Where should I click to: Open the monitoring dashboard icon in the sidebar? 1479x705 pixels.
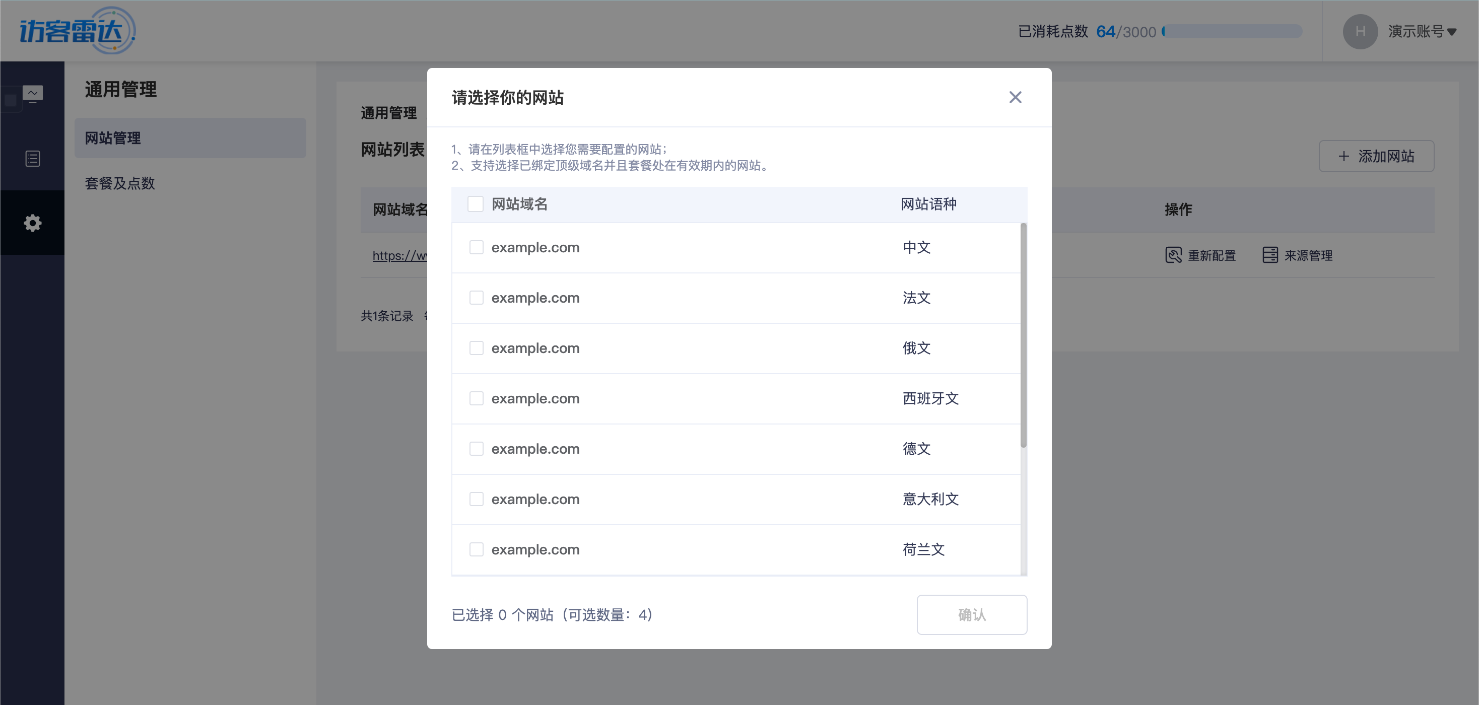33,93
